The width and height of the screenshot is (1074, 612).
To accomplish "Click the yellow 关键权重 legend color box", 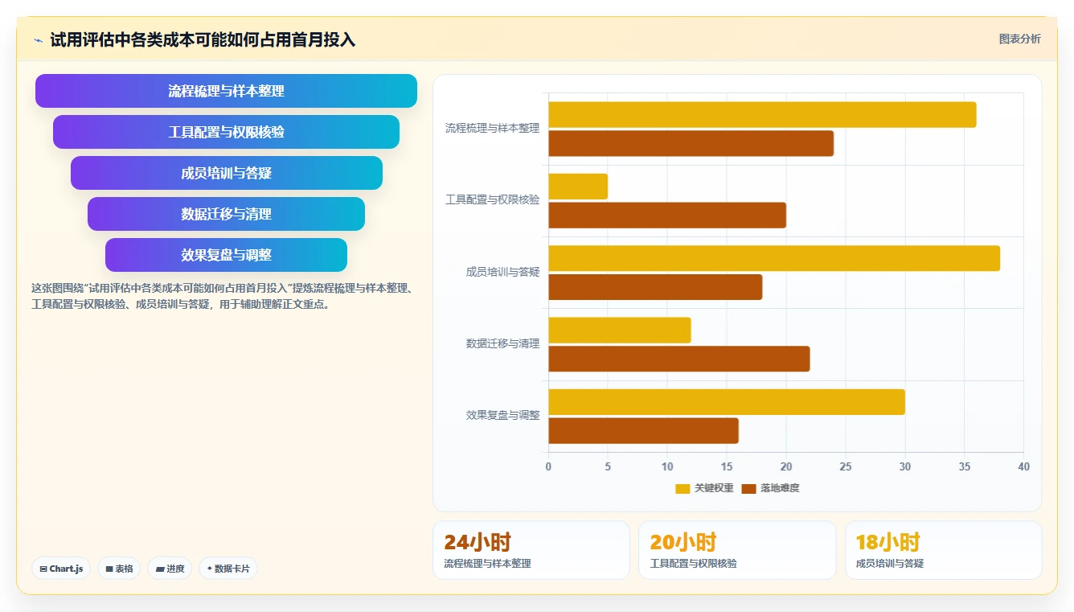I will (683, 488).
